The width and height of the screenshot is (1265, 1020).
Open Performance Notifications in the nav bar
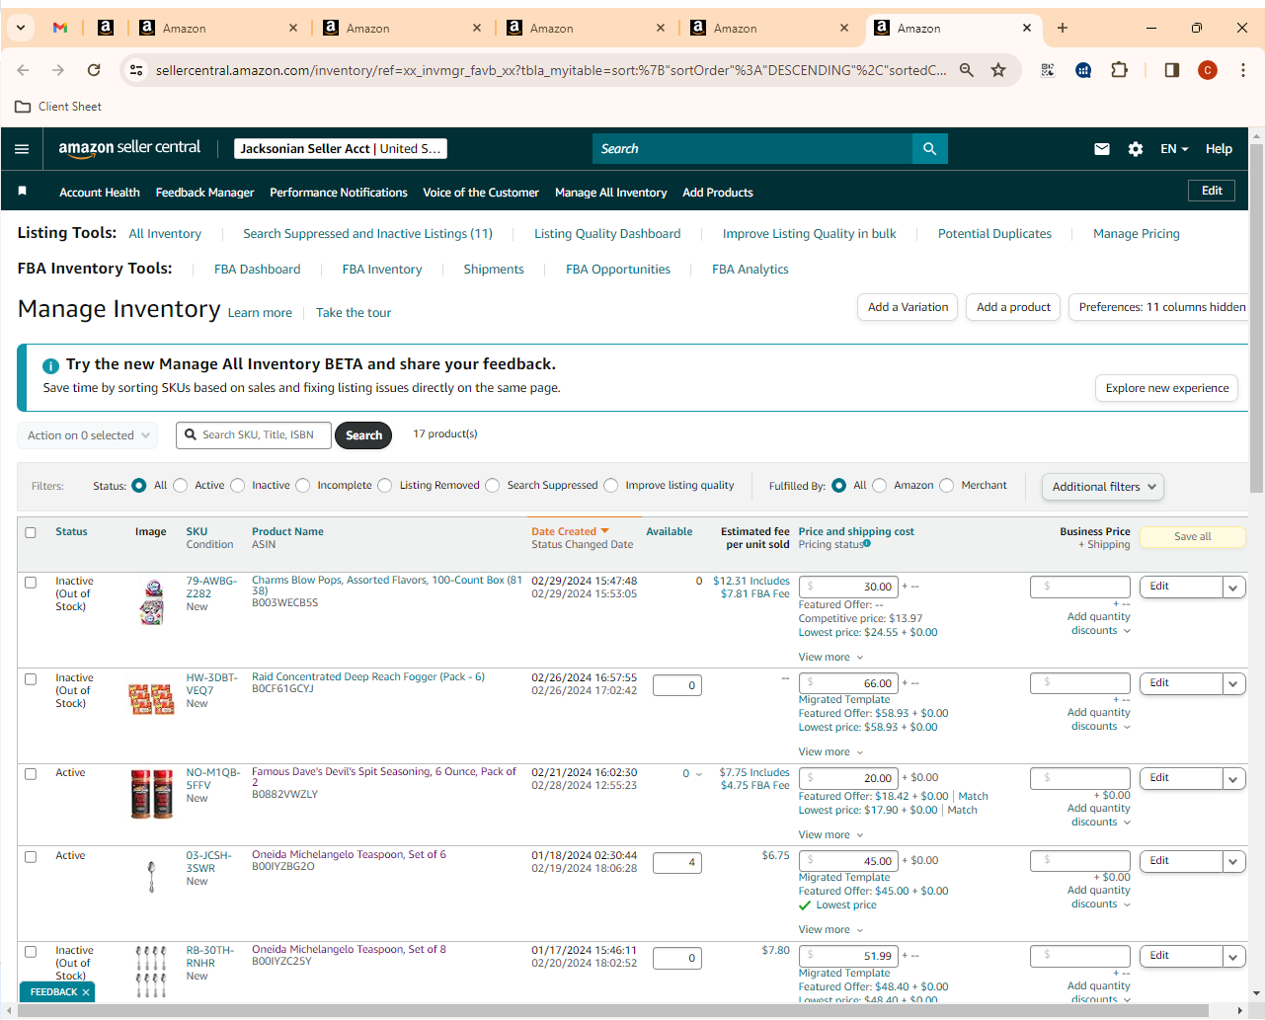tap(339, 193)
